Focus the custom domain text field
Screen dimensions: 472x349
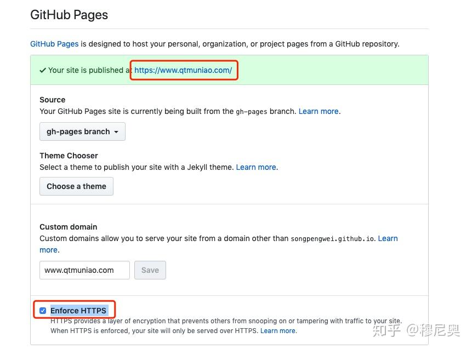click(84, 270)
